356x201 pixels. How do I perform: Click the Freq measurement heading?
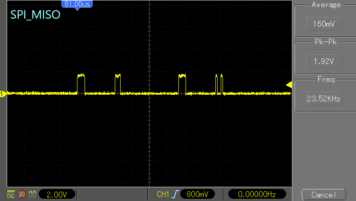coord(326,80)
